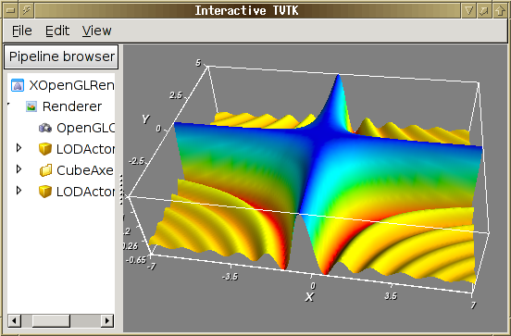
Task: Open the View menu
Action: 97,31
